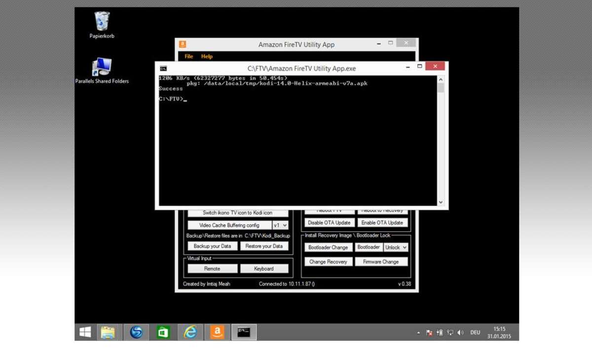592x355 pixels.
Task: Show hidden system tray icons
Action: tap(419, 333)
